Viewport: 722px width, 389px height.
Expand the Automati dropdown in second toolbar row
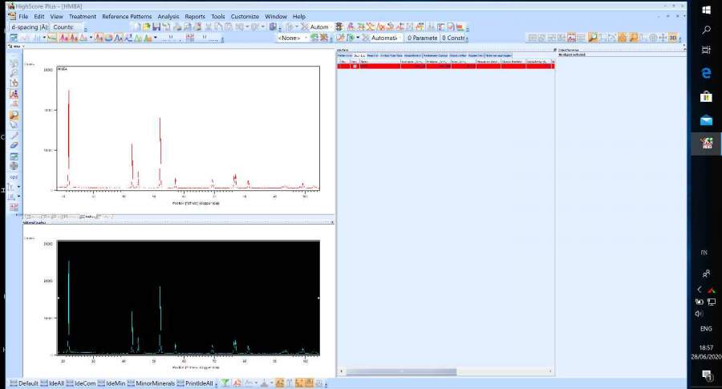pyautogui.click(x=397, y=38)
